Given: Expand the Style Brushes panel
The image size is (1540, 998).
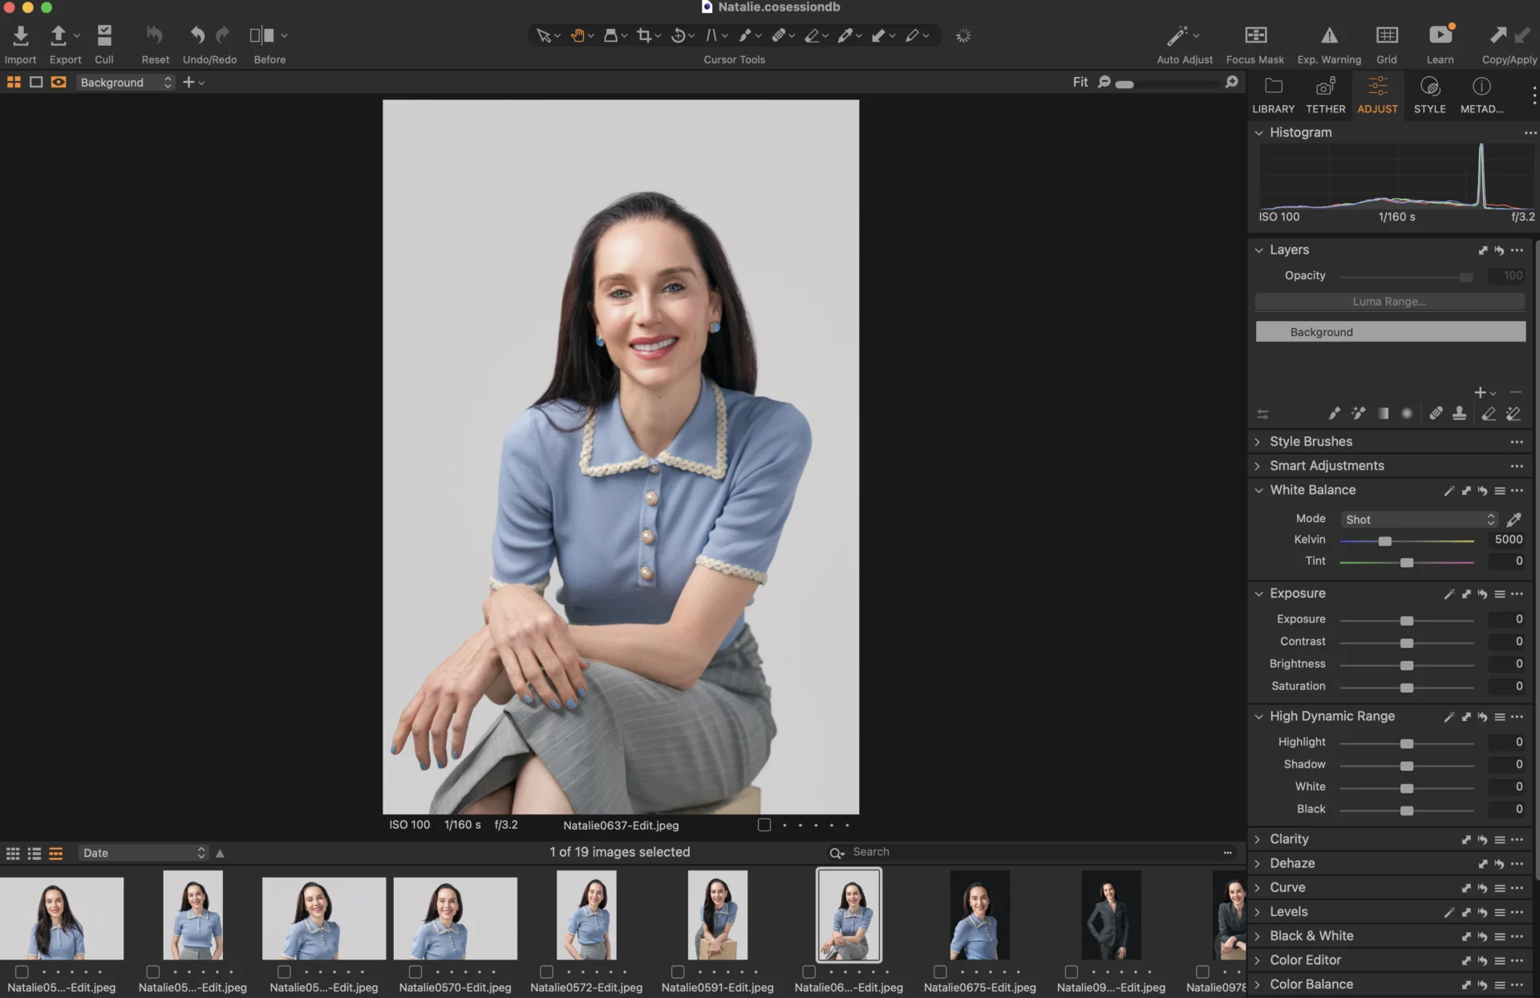Looking at the screenshot, I should click(x=1258, y=442).
